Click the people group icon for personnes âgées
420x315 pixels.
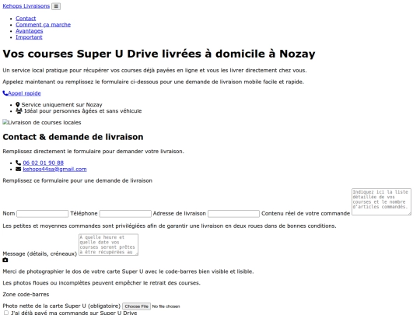(x=19, y=111)
